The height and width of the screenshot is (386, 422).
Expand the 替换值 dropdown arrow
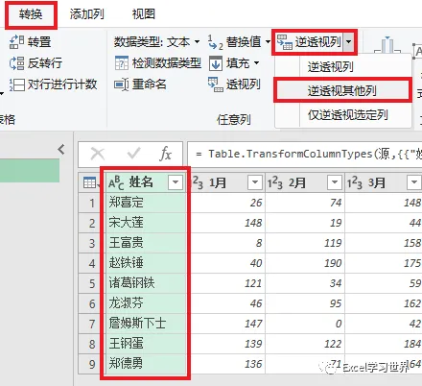coord(268,41)
